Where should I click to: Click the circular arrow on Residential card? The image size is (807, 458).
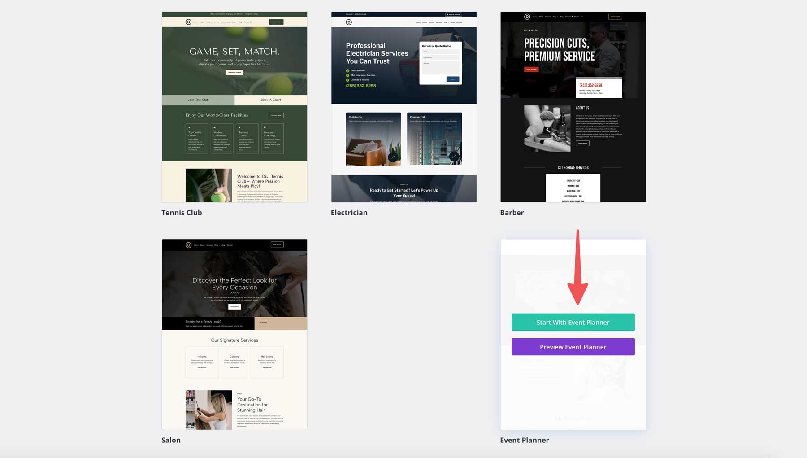pos(393,157)
